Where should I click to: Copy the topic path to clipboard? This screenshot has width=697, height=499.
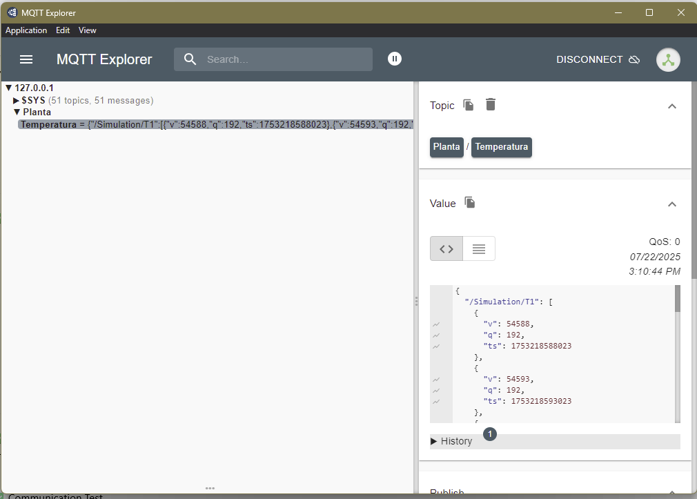coord(468,105)
